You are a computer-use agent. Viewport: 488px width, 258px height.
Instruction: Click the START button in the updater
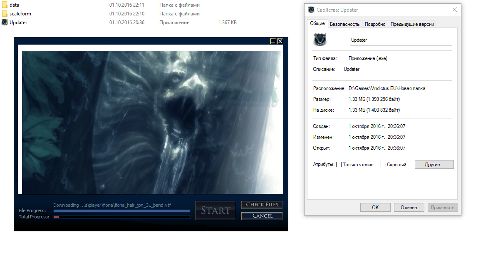point(216,210)
